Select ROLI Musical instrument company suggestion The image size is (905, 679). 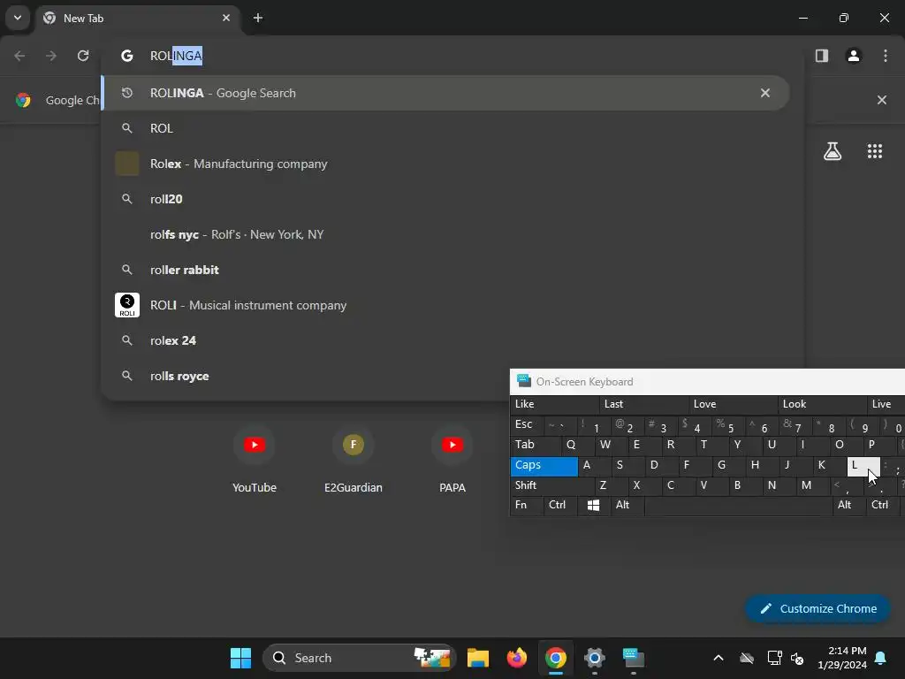tap(445, 305)
